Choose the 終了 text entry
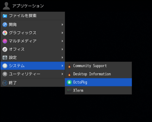 [x=12, y=83]
